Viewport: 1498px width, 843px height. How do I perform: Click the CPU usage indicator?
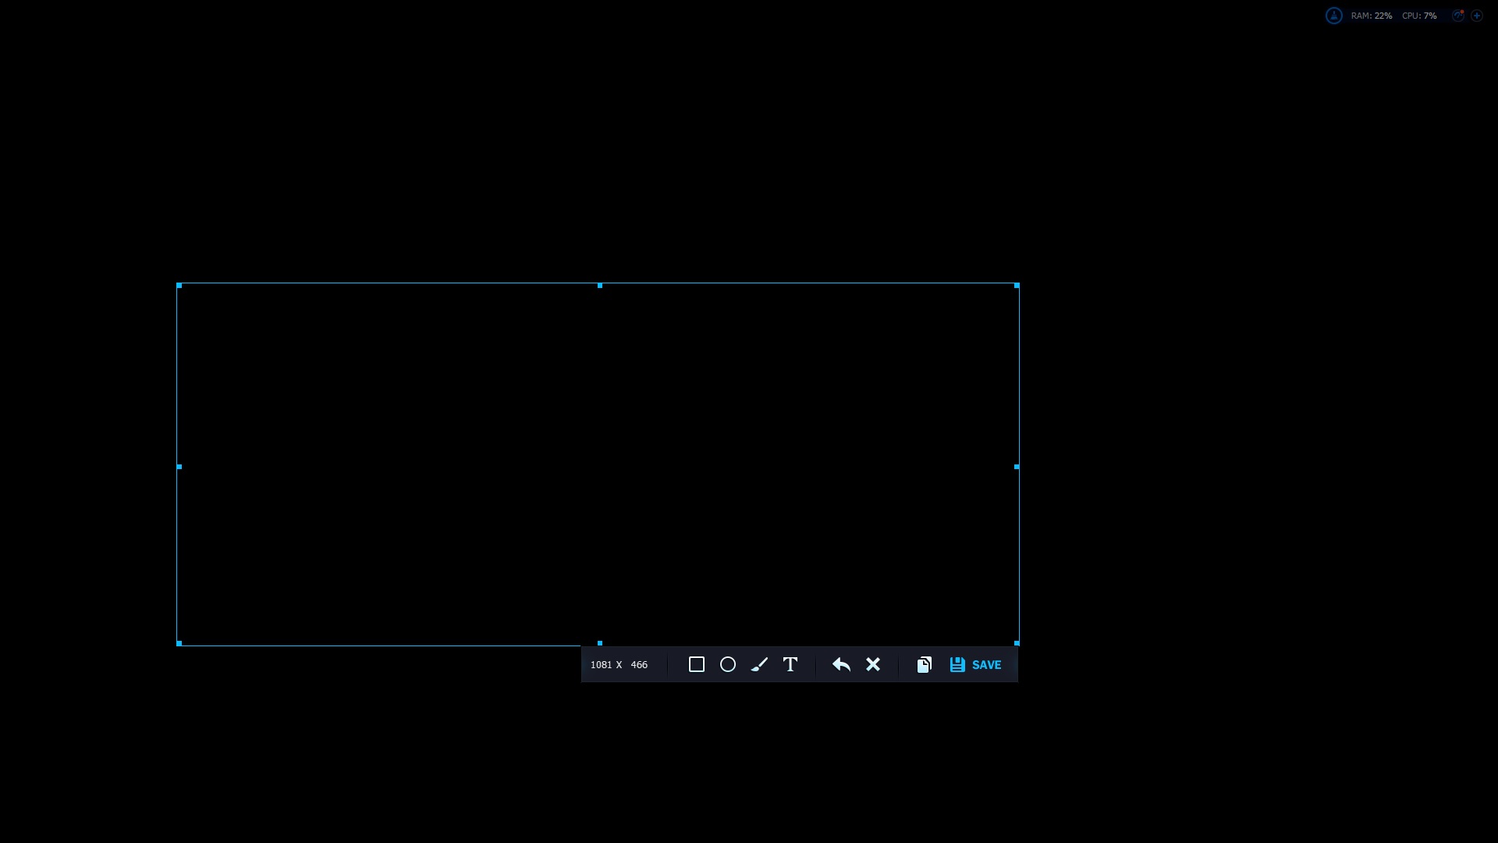pos(1419,16)
